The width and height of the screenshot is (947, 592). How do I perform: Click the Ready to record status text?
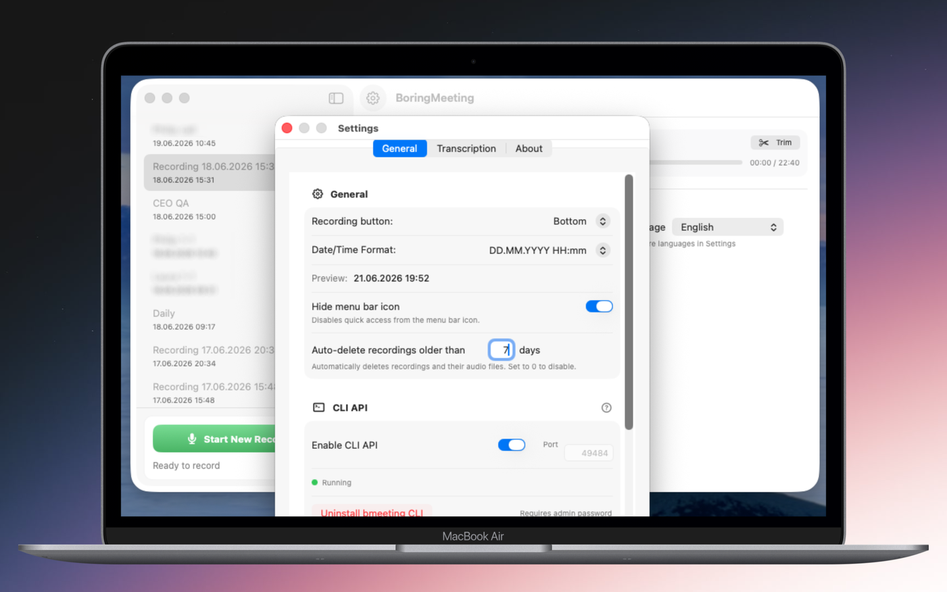pyautogui.click(x=186, y=466)
